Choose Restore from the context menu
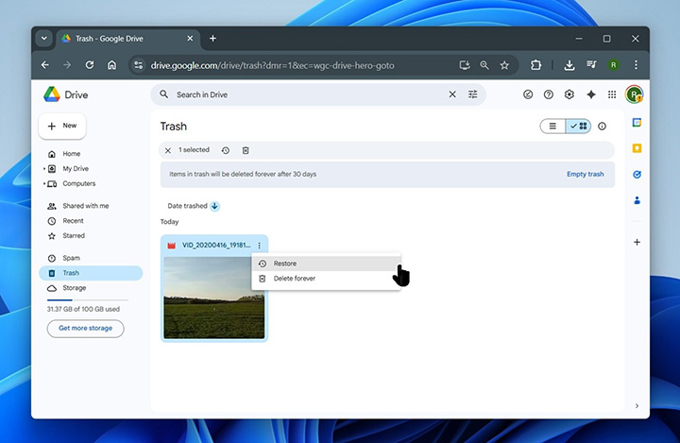680x443 pixels. click(x=326, y=264)
